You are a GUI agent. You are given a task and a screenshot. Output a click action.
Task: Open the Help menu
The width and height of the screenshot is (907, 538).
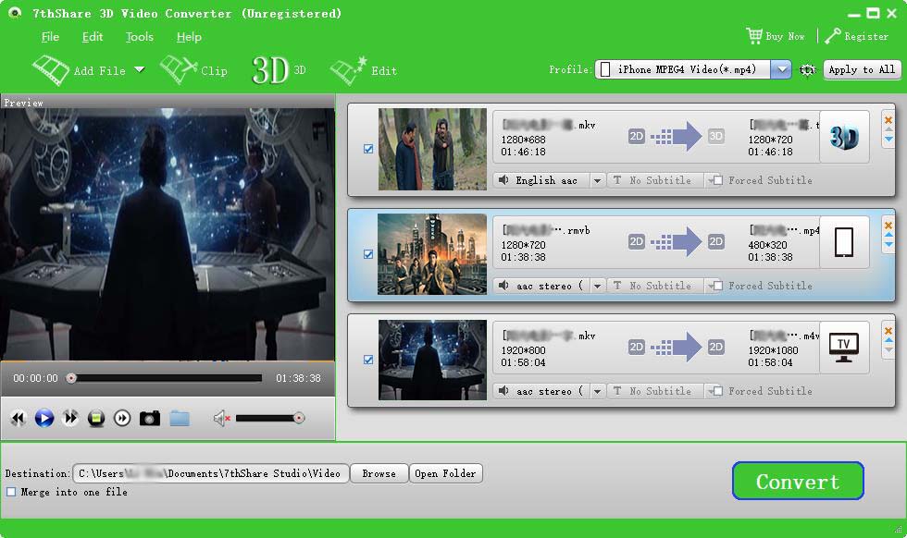188,37
